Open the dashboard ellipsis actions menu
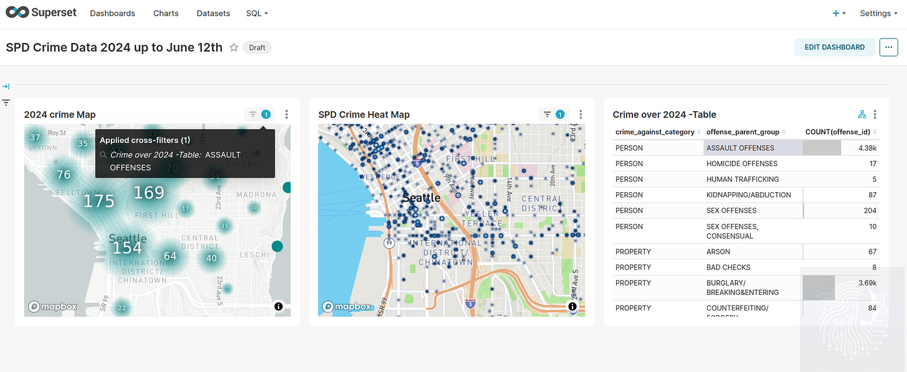This screenshot has height=372, width=907. coord(888,47)
